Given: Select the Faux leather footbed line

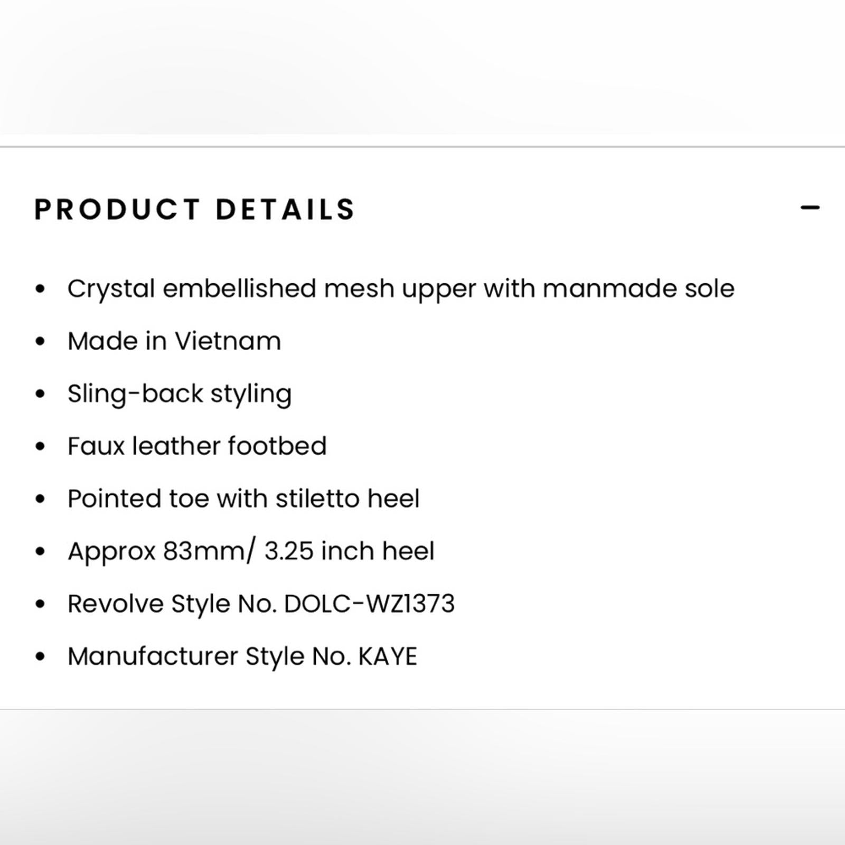Looking at the screenshot, I should pyautogui.click(x=197, y=446).
